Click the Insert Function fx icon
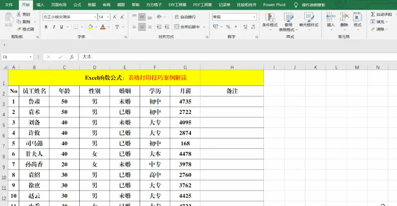Screen dimensions: 397x206 pyautogui.click(x=71, y=57)
